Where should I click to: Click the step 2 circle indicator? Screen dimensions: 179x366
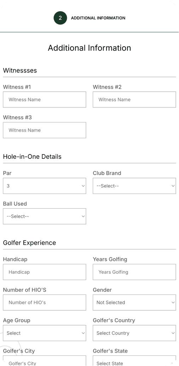[x=60, y=18]
